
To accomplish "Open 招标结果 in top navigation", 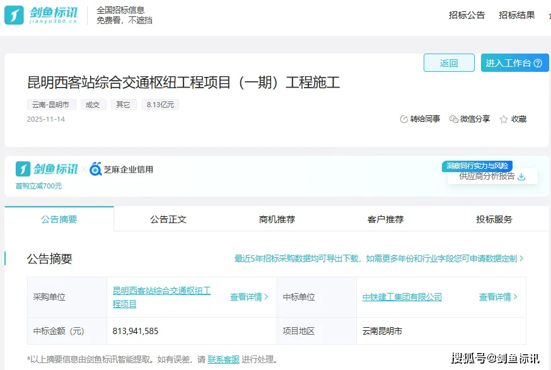I will click(x=516, y=15).
